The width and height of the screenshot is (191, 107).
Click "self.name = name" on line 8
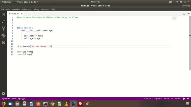click(x=33, y=36)
